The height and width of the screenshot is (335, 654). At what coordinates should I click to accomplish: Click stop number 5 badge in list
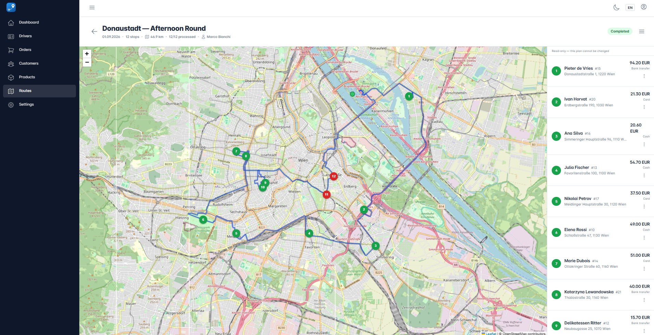pos(556,201)
